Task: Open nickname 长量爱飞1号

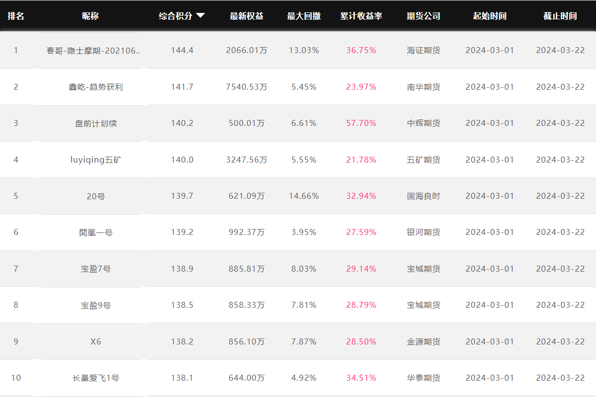Action: coord(96,378)
